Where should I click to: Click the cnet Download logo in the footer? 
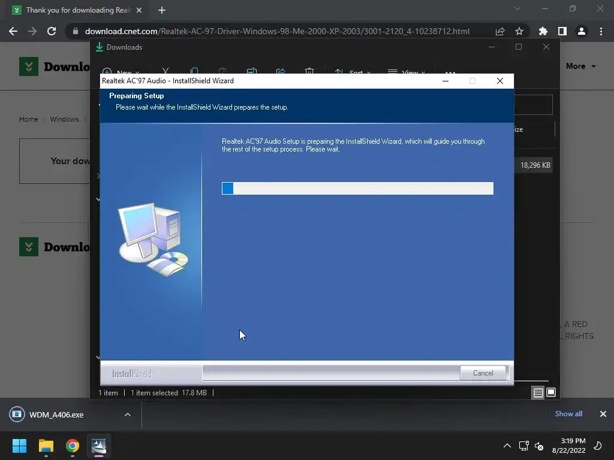pos(55,247)
